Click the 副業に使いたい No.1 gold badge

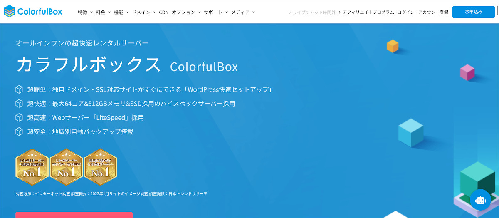[x=100, y=166]
